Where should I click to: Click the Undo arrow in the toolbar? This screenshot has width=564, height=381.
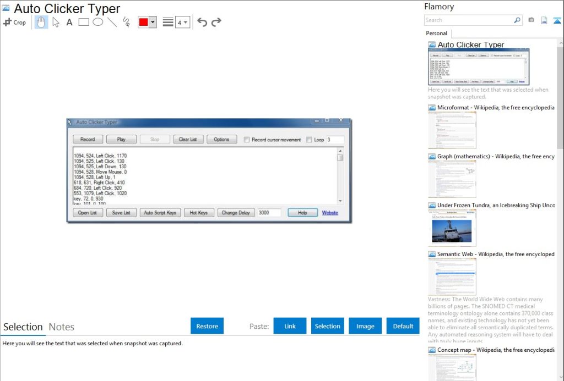point(202,22)
